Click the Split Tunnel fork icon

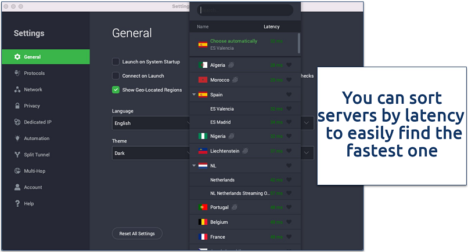click(x=17, y=155)
